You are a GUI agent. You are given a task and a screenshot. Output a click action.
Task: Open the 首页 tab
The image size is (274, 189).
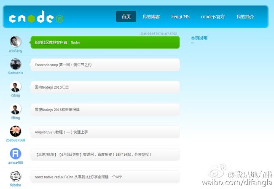(126, 16)
